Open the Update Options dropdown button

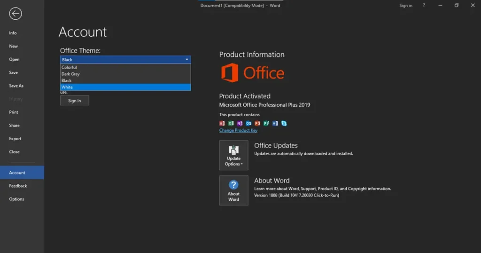(x=234, y=155)
